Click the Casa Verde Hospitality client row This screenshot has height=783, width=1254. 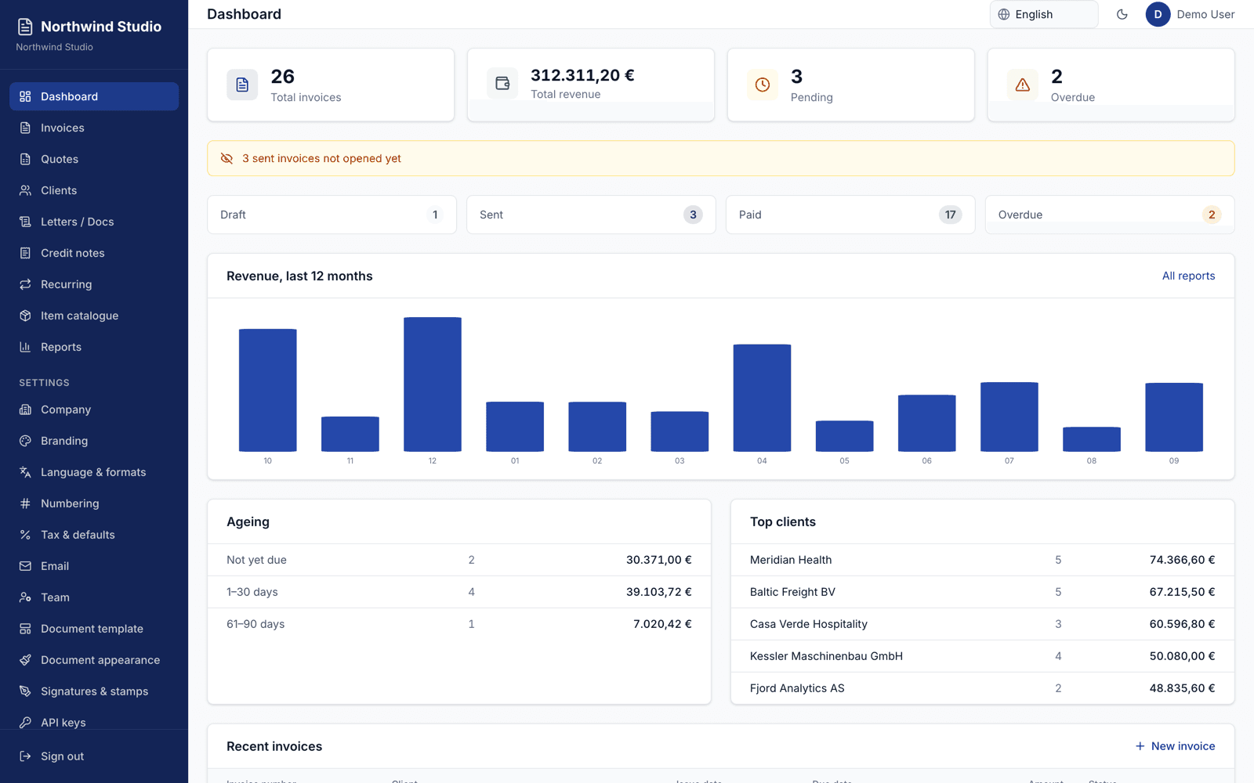(x=983, y=624)
